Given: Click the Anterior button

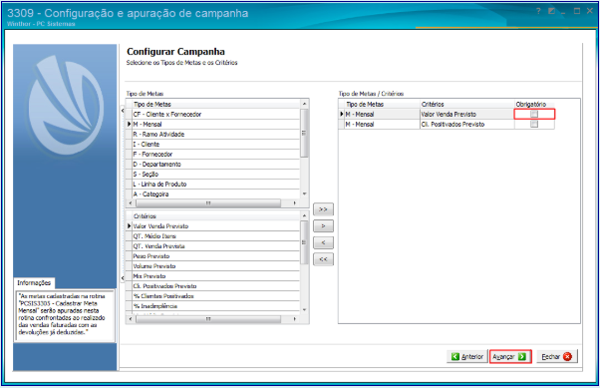Looking at the screenshot, I should [467, 357].
